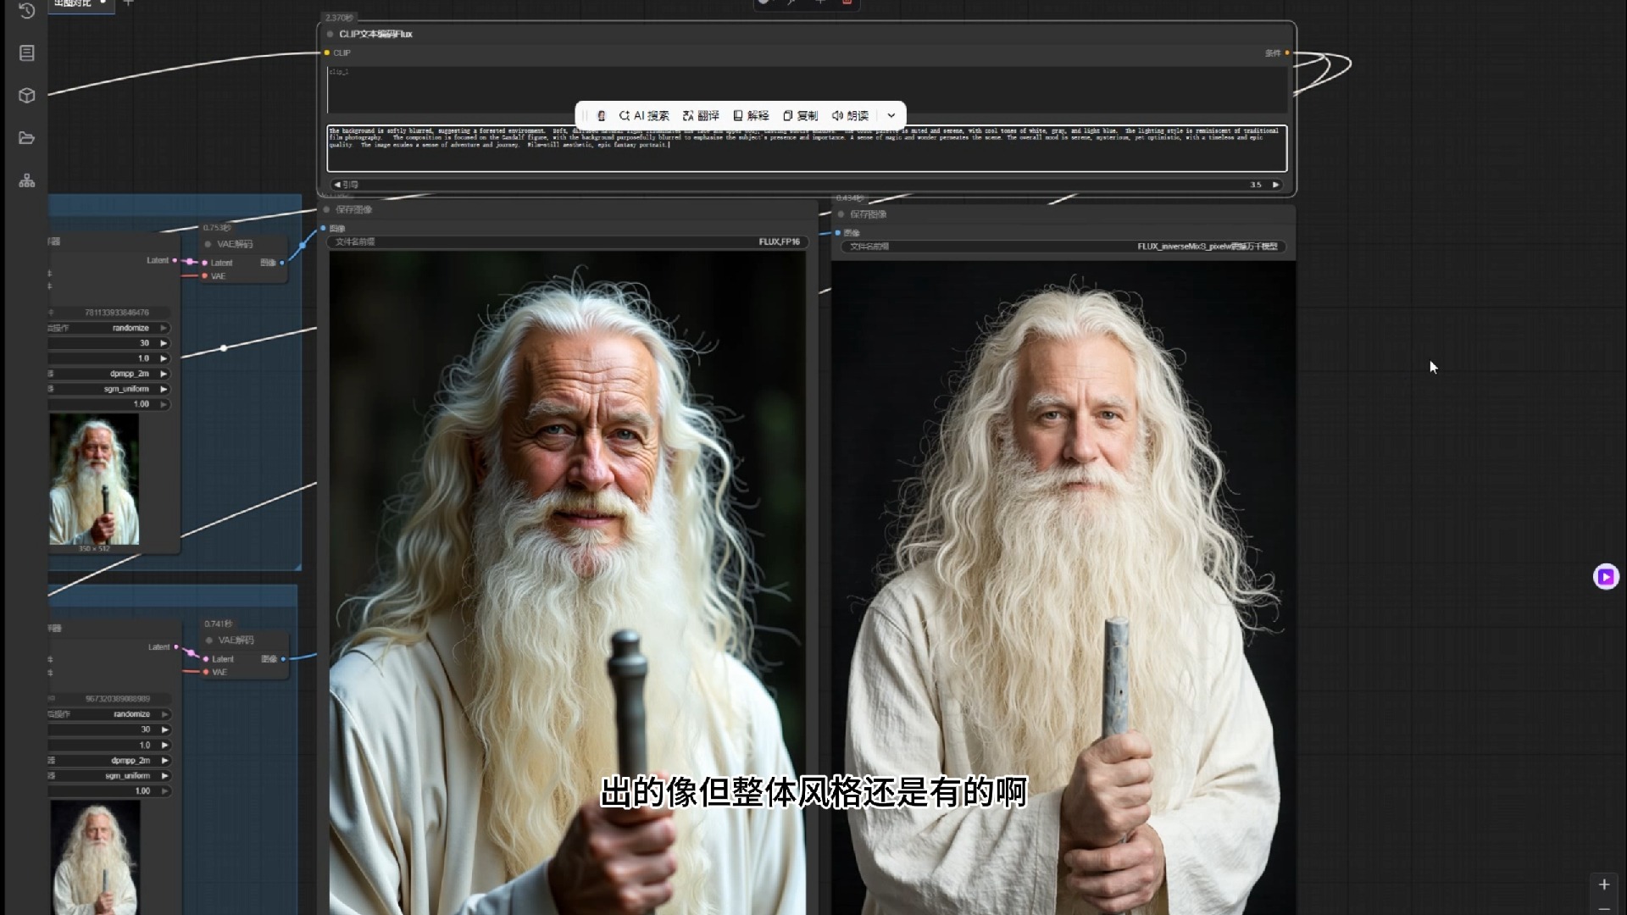This screenshot has height=915, width=1627.
Task: Click 图像 input socket on left 保存图像 node
Action: 323,228
